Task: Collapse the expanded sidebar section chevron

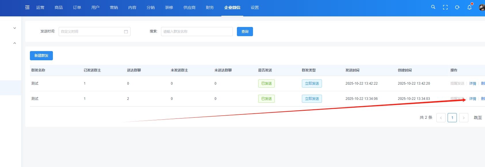Action: [15, 43]
